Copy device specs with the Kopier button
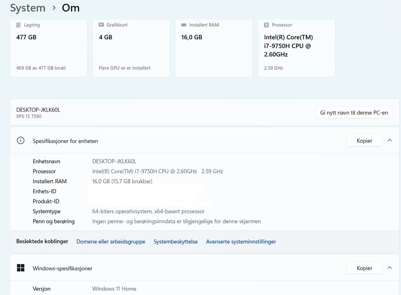Screen dimensions: 401x295 [x=364, y=141]
